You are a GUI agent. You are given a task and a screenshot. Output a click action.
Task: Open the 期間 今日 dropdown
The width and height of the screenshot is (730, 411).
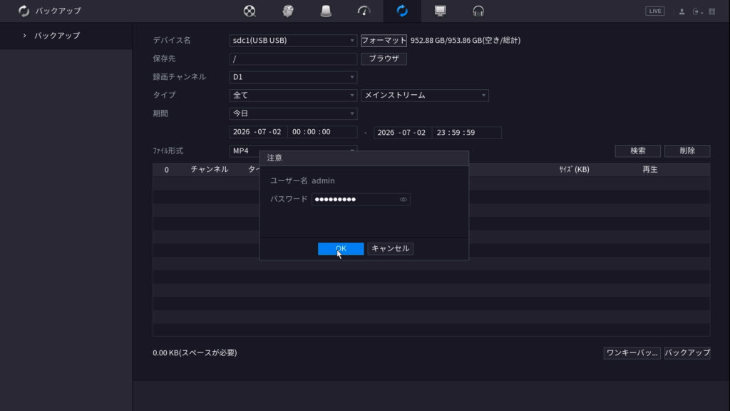tap(293, 113)
